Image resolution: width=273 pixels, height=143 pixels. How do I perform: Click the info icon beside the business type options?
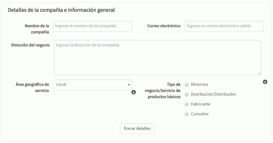coord(265,82)
